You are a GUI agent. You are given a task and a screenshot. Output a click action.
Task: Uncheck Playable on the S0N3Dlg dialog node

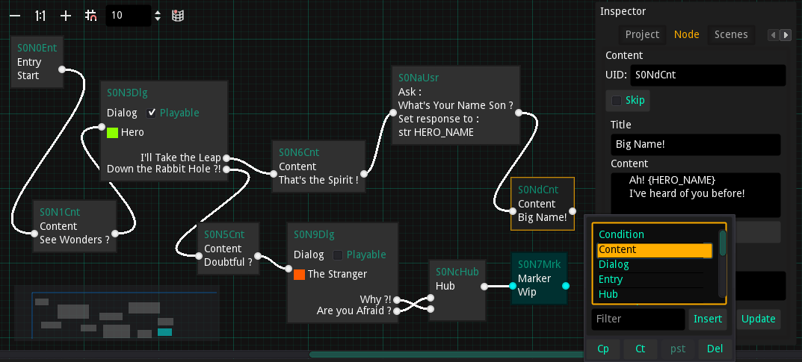[152, 113]
